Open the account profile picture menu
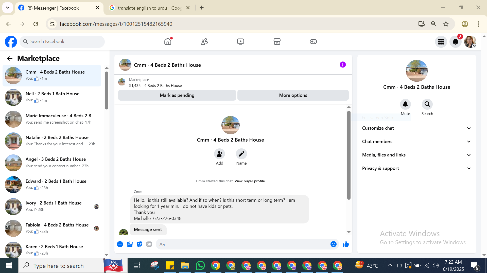 (x=470, y=42)
